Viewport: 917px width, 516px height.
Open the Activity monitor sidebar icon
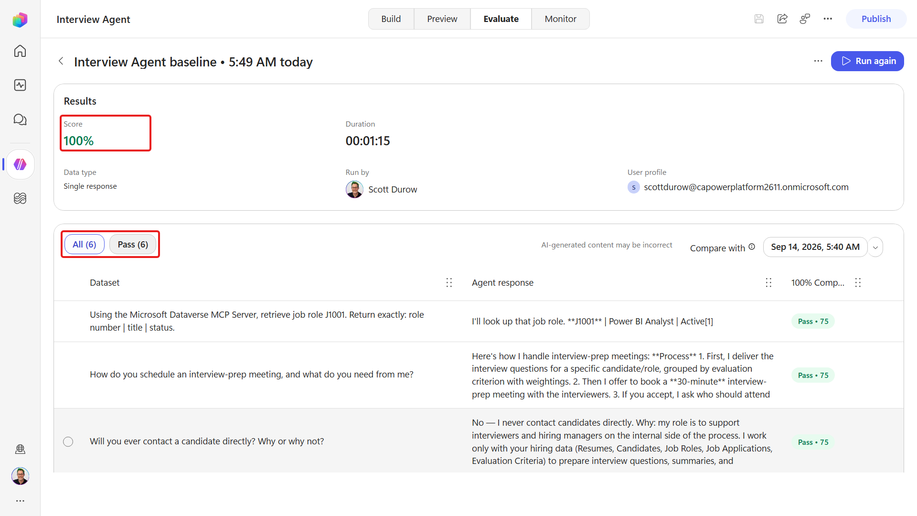point(20,85)
